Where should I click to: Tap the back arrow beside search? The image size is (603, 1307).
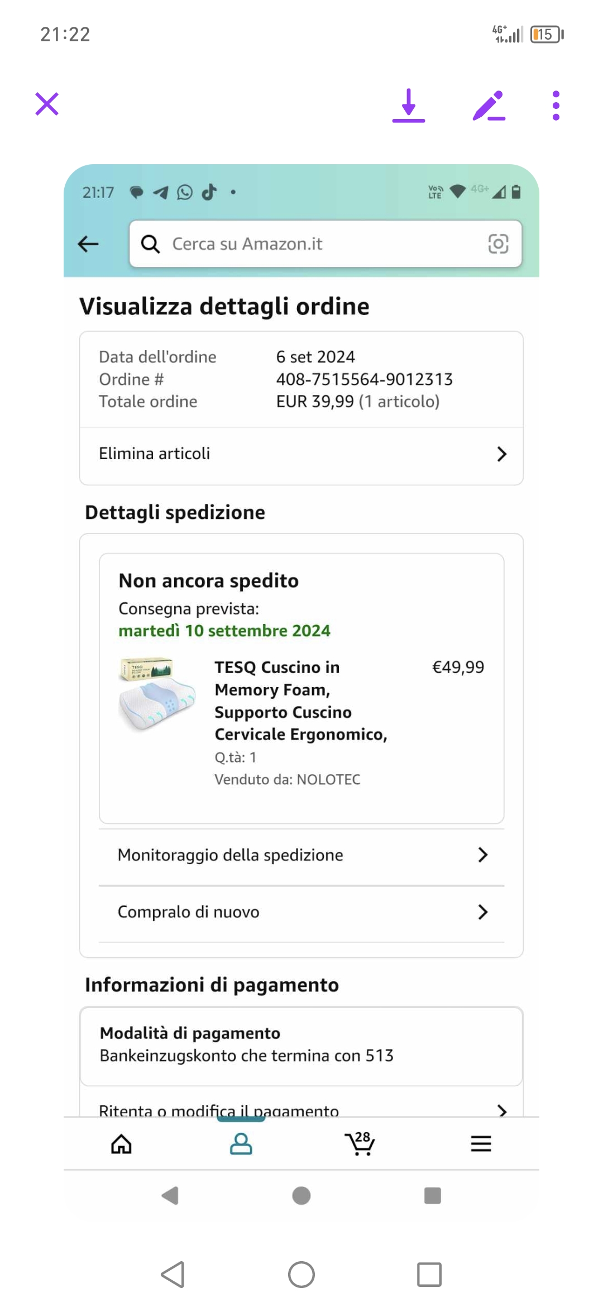[x=88, y=244]
